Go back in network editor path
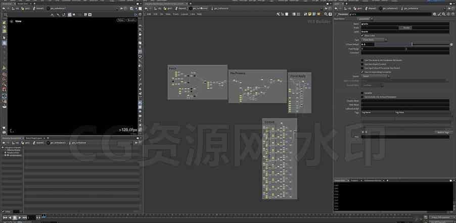This screenshot has height=223, width=456. coord(146,9)
